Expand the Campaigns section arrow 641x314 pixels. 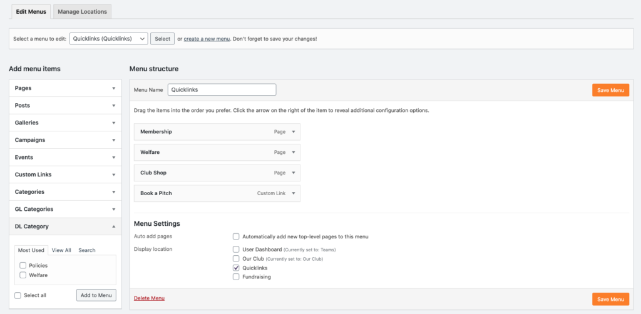point(114,140)
